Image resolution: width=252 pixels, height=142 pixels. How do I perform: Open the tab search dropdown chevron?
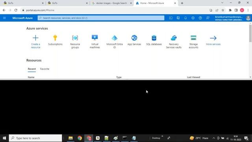(222, 3)
